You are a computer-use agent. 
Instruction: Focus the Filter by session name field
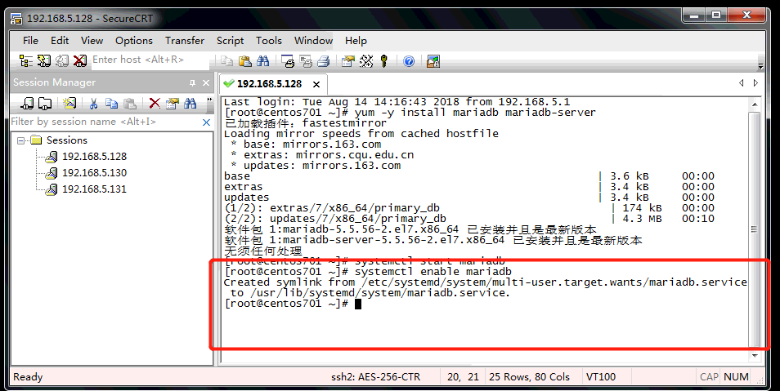click(x=105, y=122)
